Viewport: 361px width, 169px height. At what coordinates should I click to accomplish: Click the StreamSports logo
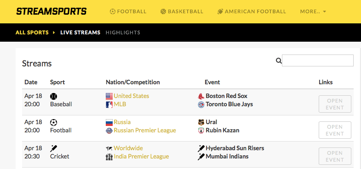point(51,11)
